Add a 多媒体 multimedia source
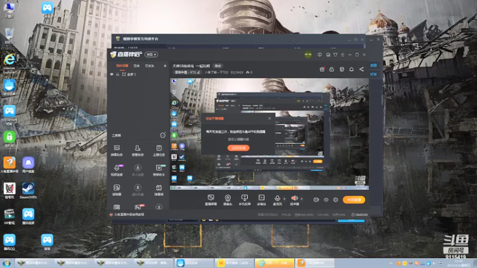The width and height of the screenshot is (477, 268). pyautogui.click(x=261, y=200)
